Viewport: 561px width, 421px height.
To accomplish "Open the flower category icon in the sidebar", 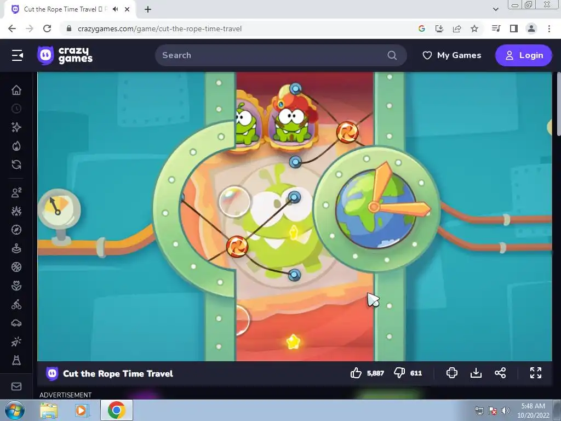I will [x=16, y=286].
